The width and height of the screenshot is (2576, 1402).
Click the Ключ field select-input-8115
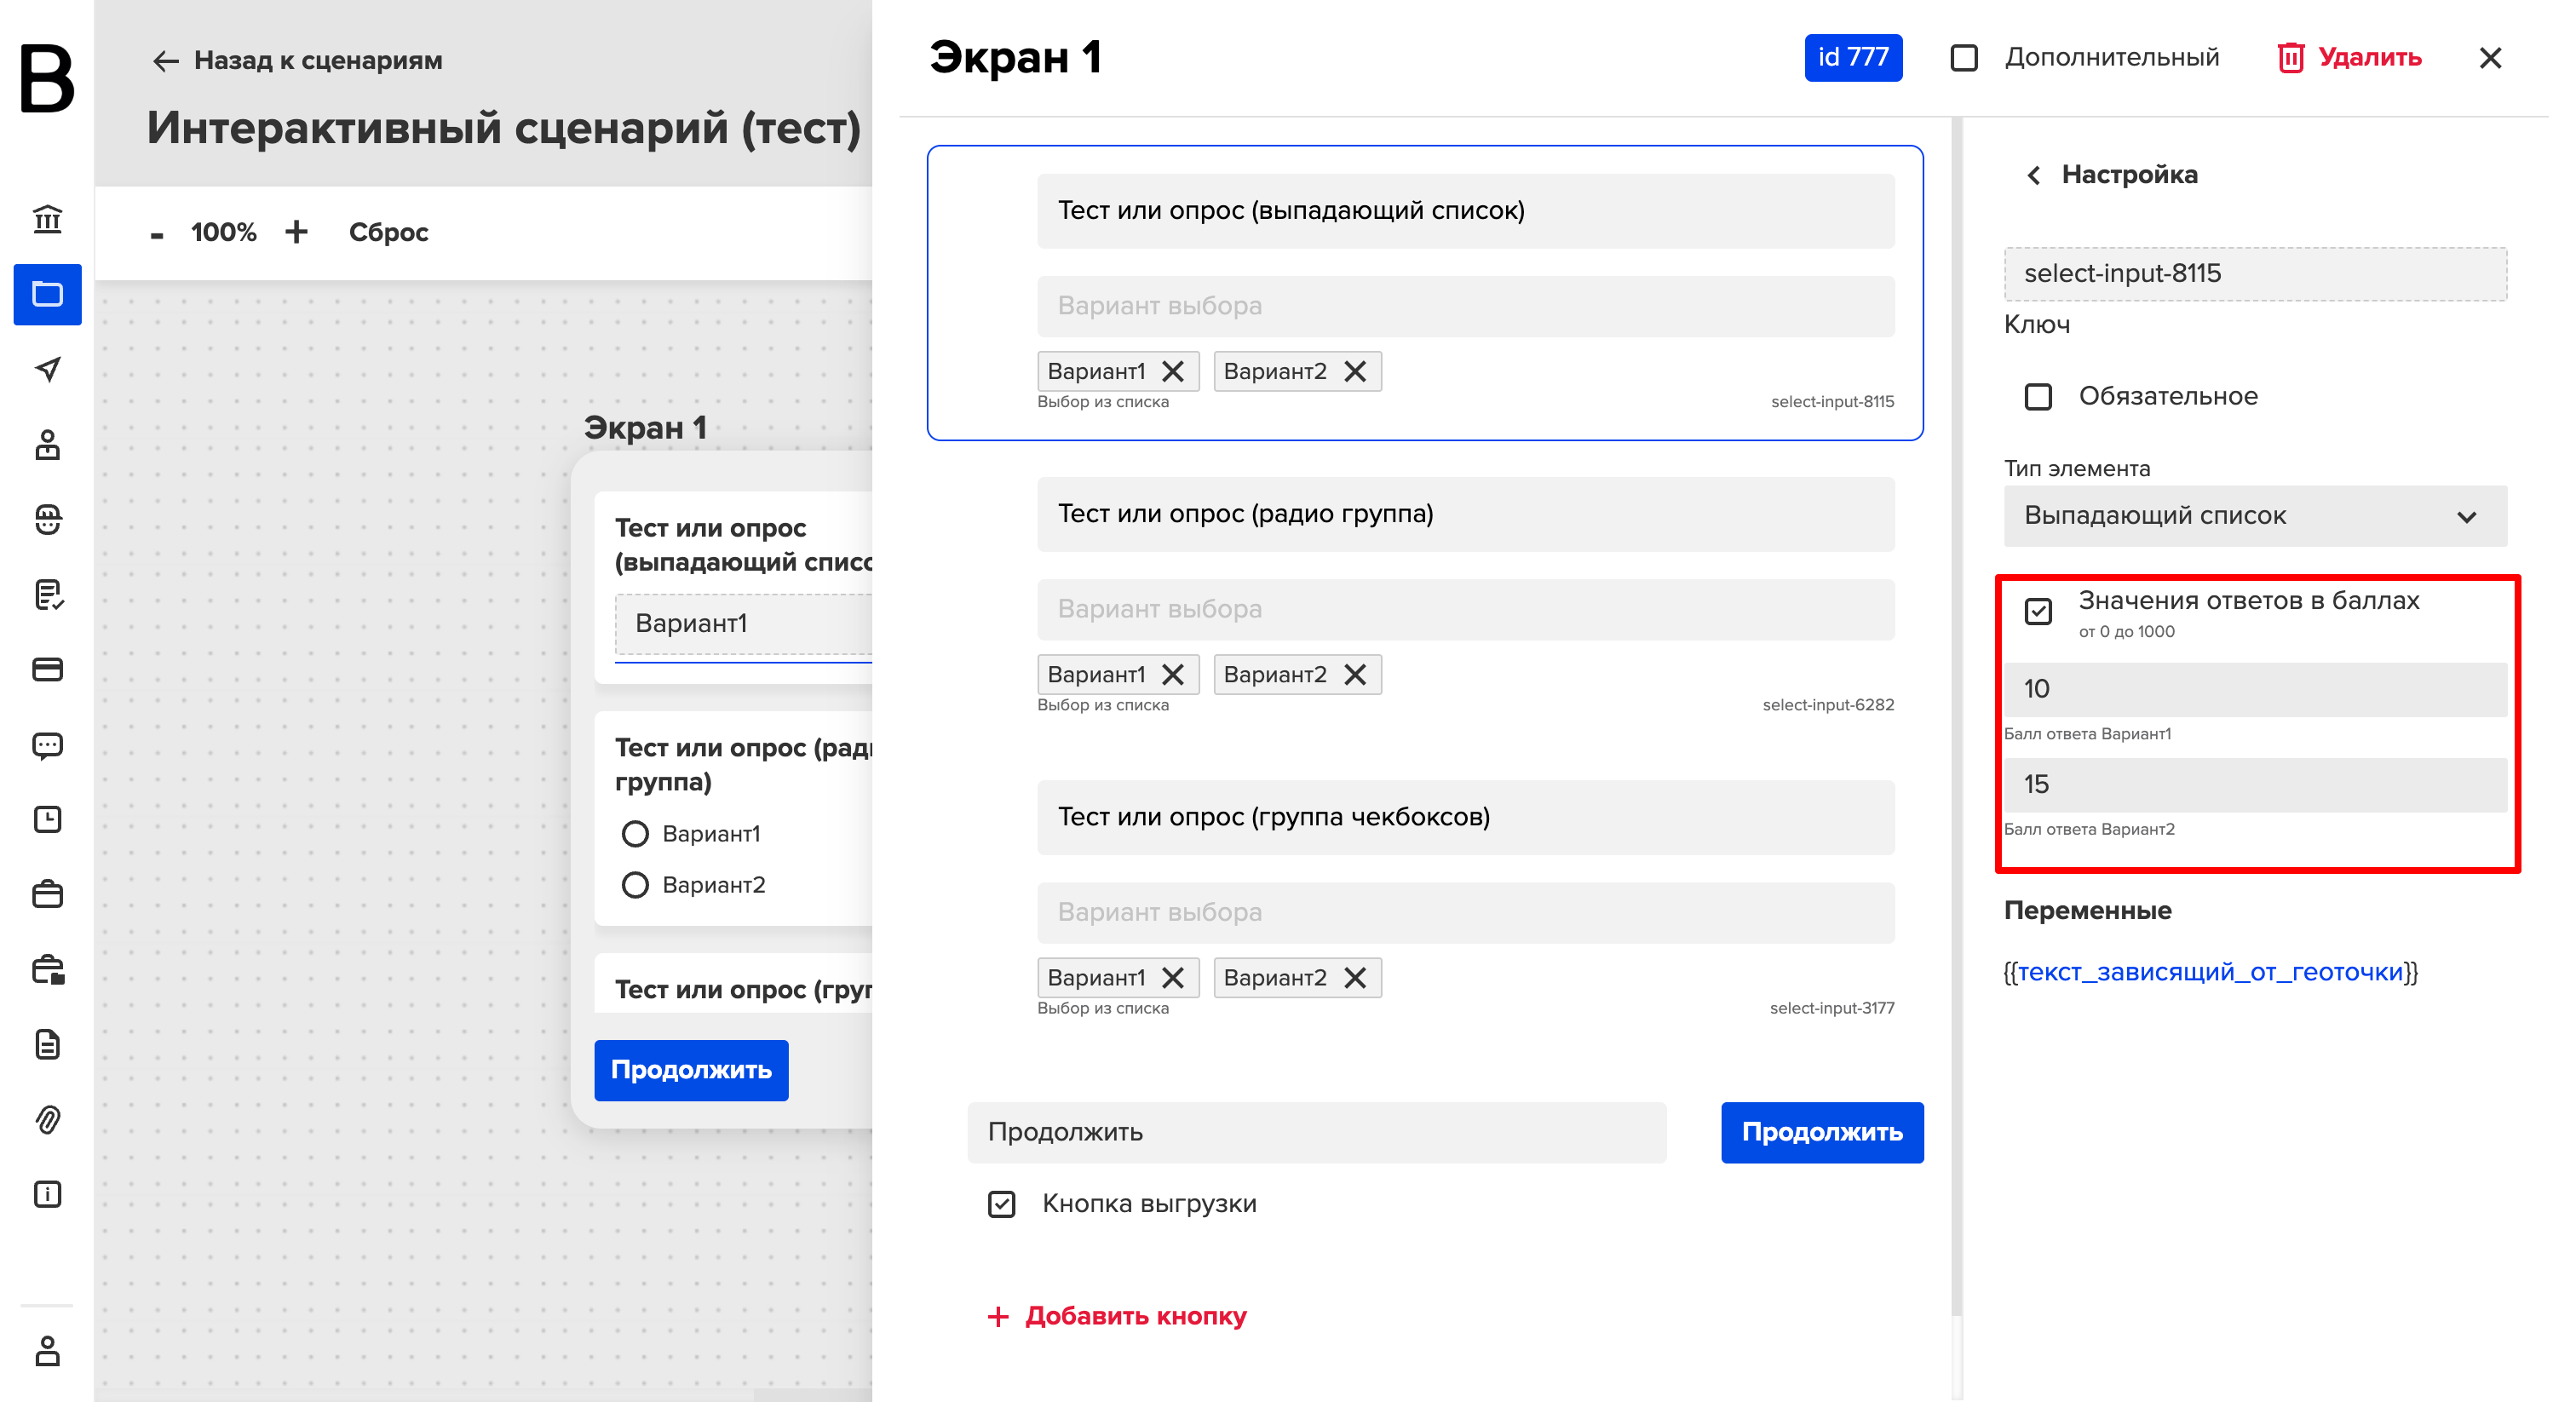pyautogui.click(x=2254, y=274)
